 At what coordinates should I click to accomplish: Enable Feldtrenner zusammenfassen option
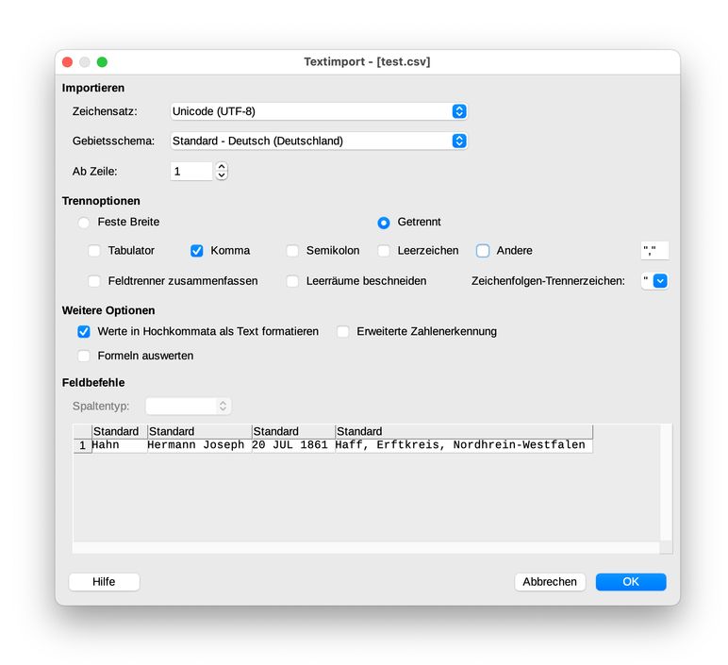coord(94,281)
